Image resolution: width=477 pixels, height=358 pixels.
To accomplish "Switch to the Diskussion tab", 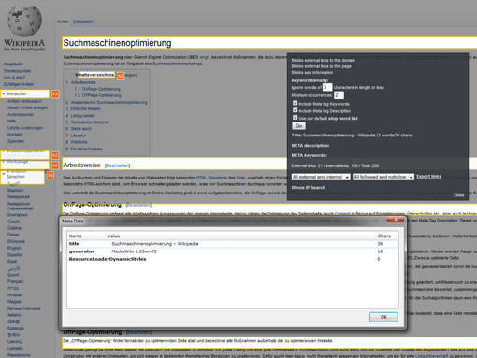I will pos(83,21).
